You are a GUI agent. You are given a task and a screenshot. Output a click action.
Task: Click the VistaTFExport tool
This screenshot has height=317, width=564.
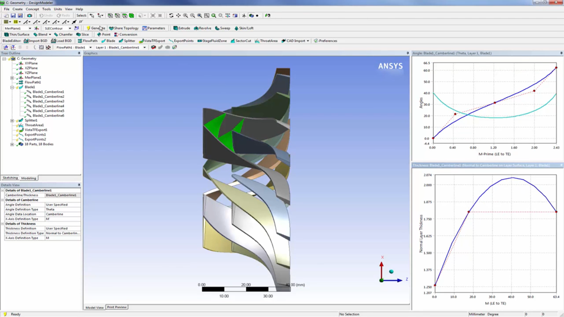[152, 41]
